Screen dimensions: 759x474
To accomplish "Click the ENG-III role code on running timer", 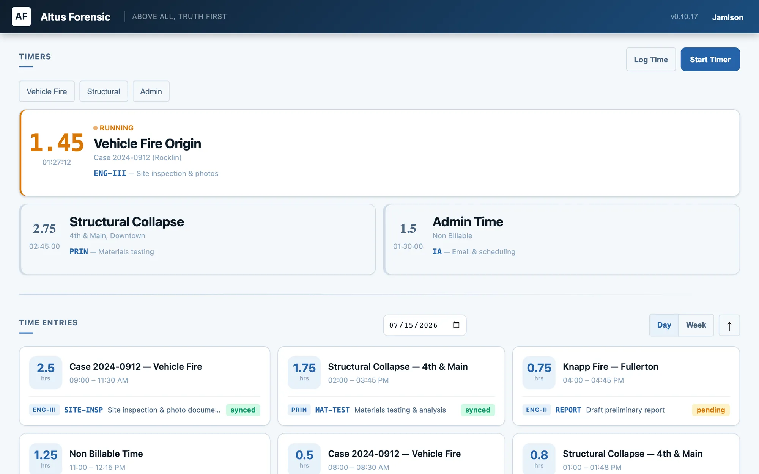I will 110,173.
